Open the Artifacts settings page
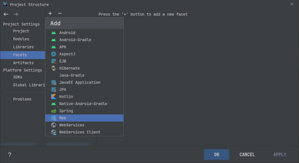Image resolution: width=299 pixels, height=163 pixels. click(23, 63)
